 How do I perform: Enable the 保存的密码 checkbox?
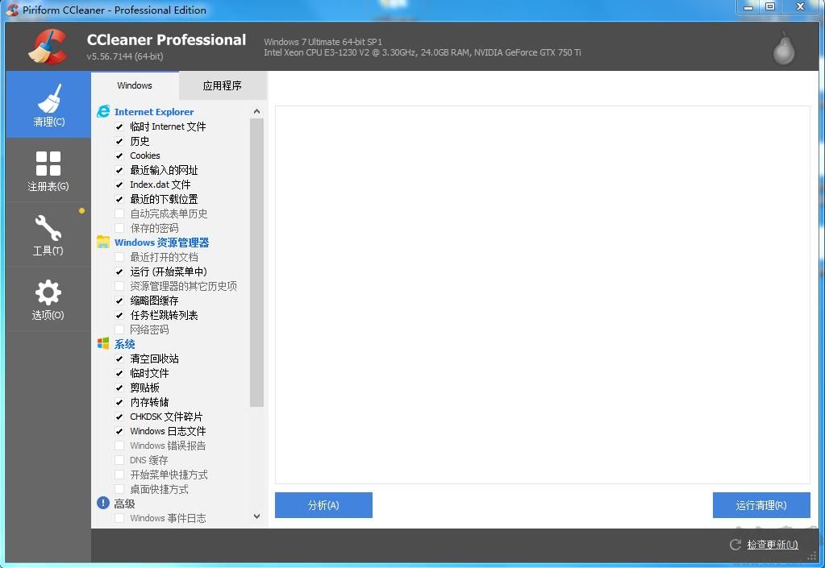tap(119, 228)
